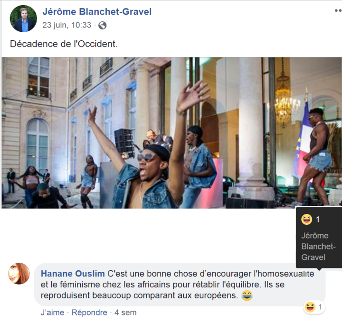Image resolution: width=342 pixels, height=323 pixels.
Task: Open the post photo of dancers
Action: coord(171,133)
